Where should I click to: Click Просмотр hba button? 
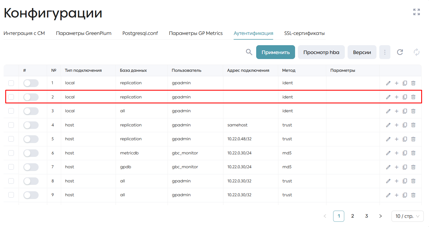click(x=321, y=52)
